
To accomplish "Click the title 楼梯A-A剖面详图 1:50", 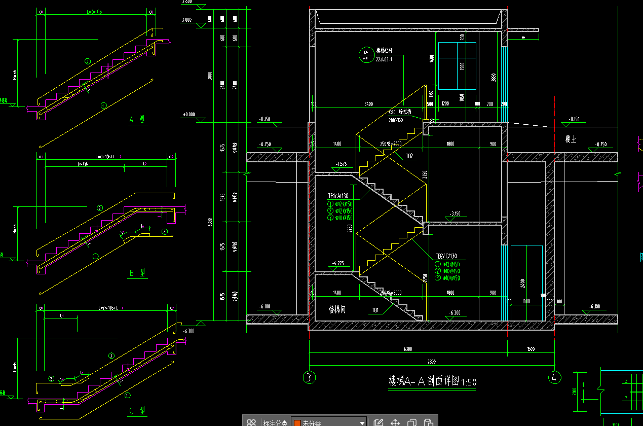I will [432, 381].
